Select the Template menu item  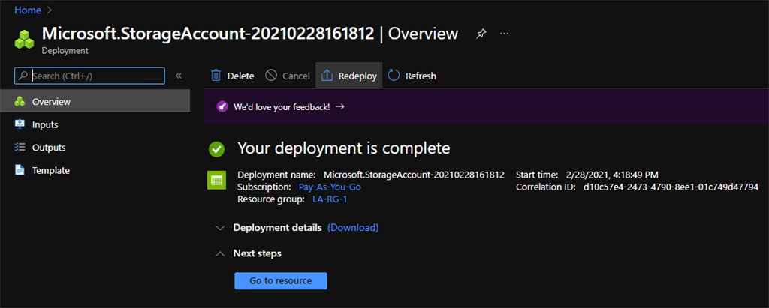point(50,171)
